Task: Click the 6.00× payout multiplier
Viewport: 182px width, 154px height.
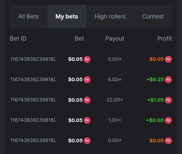Action: (115, 80)
